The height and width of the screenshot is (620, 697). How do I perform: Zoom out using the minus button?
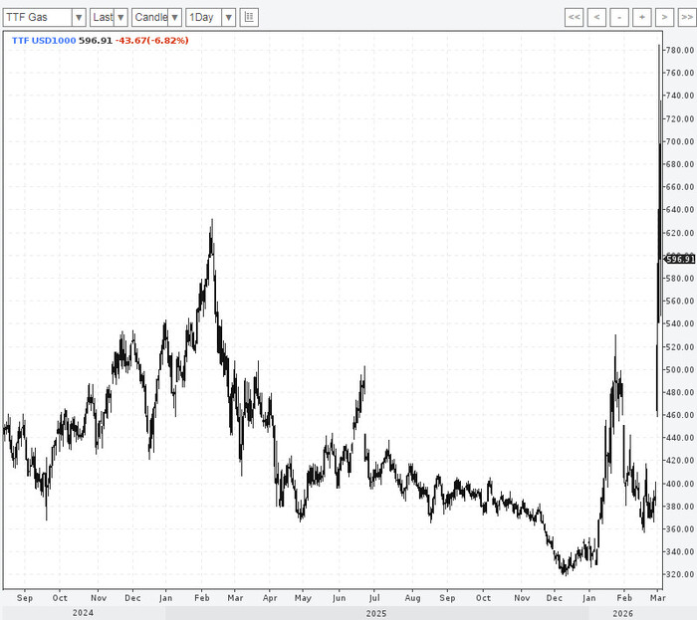click(619, 17)
